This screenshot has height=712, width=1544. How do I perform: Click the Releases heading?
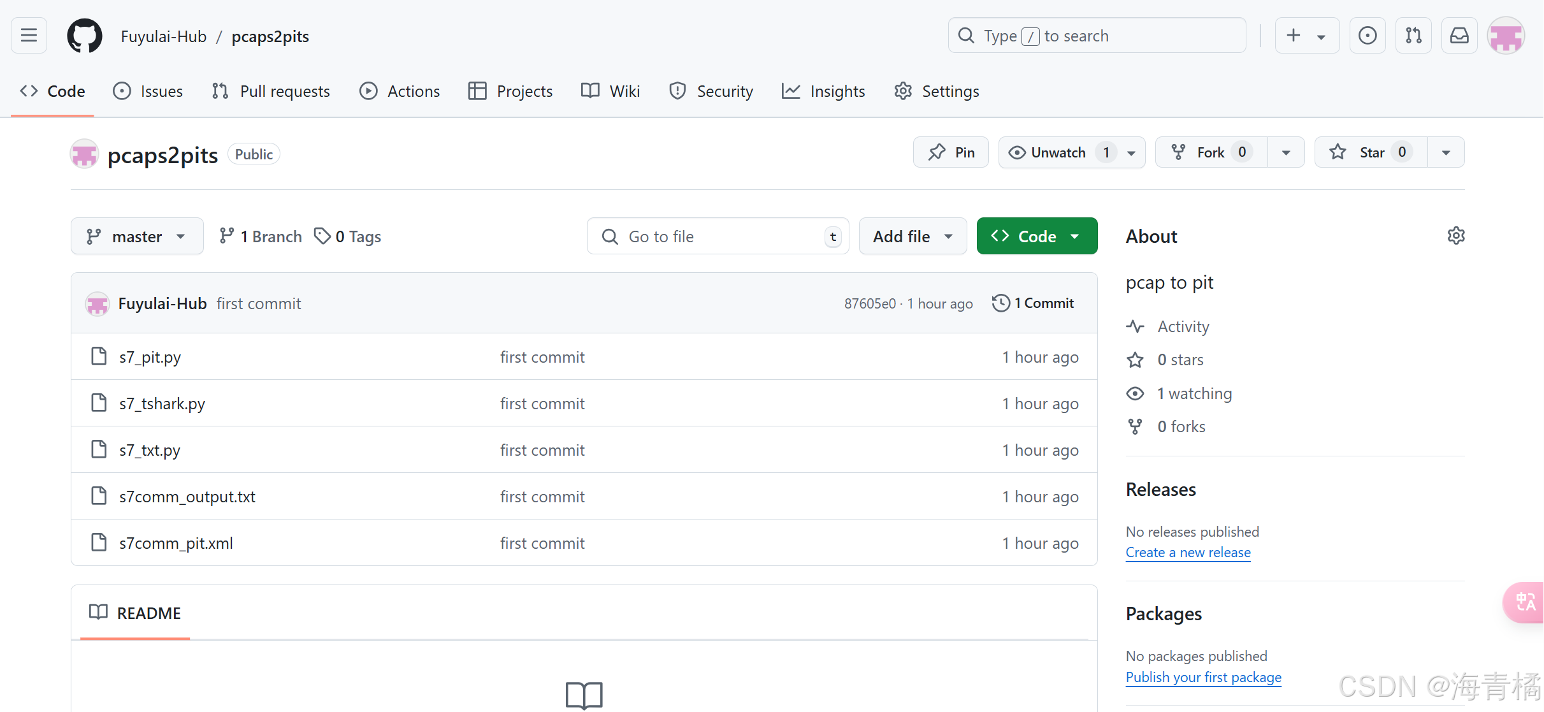coord(1160,490)
